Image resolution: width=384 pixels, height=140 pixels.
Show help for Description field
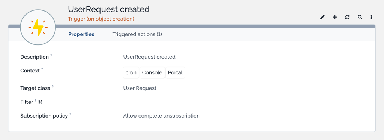tap(51, 55)
